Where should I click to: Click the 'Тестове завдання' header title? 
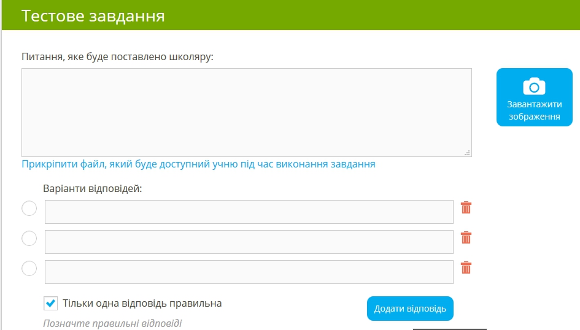tap(93, 16)
